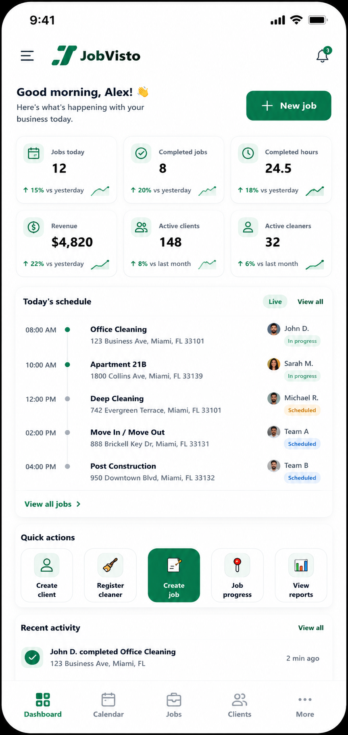
Task: Open the hamburger menu
Action: tap(27, 56)
